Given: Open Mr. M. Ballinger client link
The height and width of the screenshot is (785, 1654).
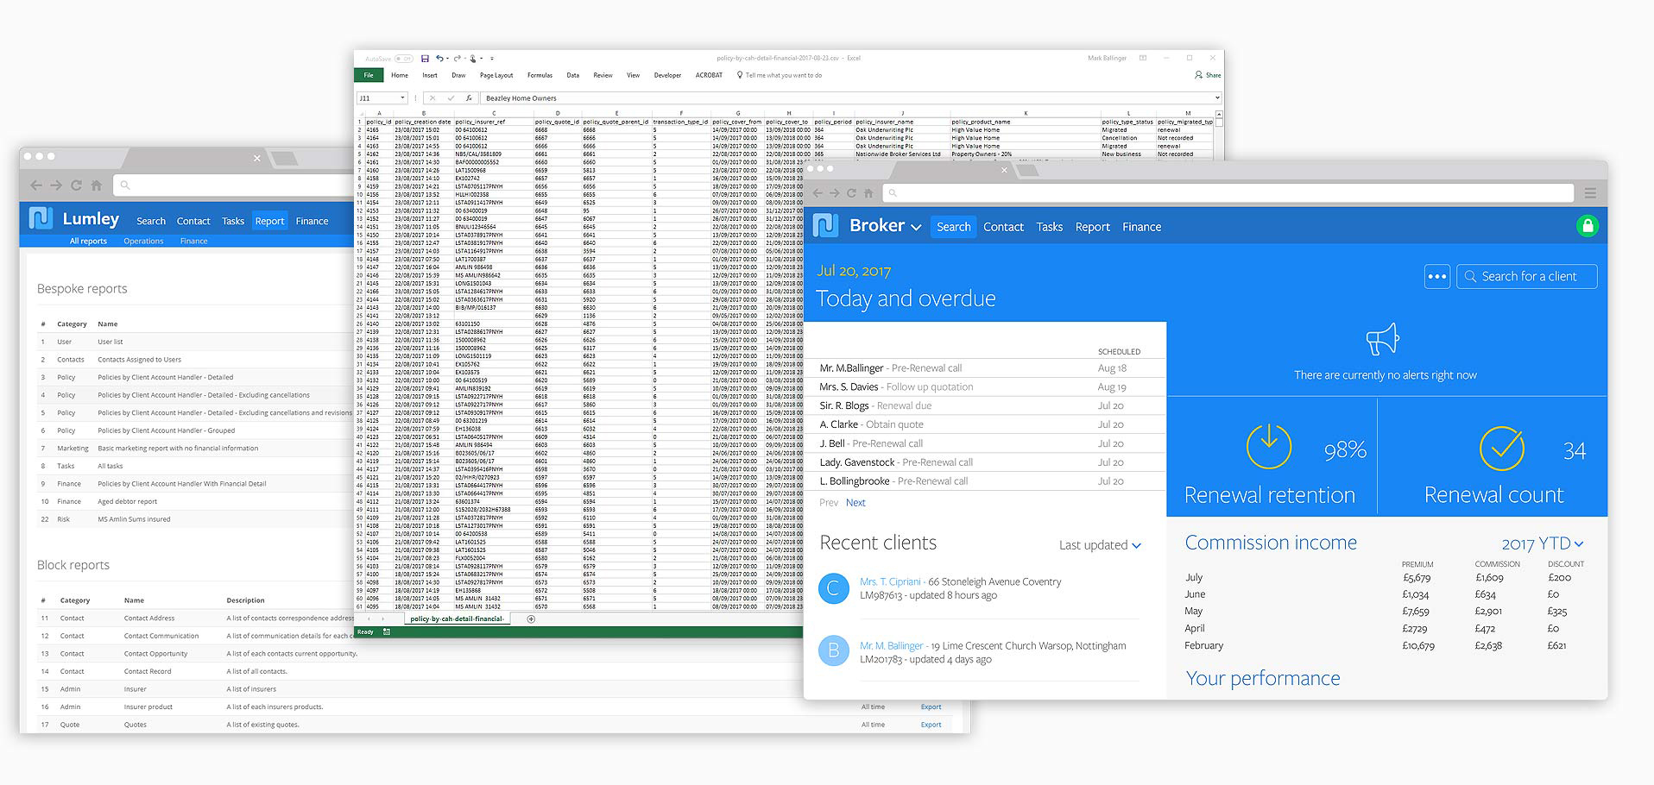Looking at the screenshot, I should (892, 646).
